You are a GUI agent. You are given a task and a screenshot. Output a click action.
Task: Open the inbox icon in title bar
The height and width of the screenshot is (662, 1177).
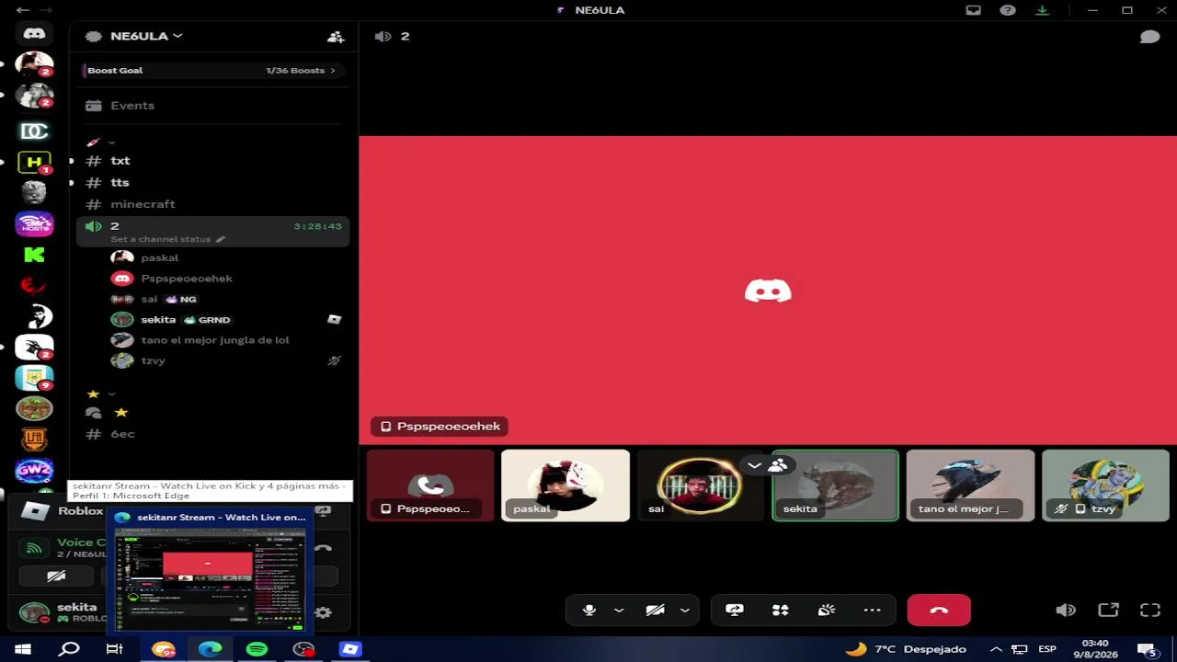tap(974, 10)
